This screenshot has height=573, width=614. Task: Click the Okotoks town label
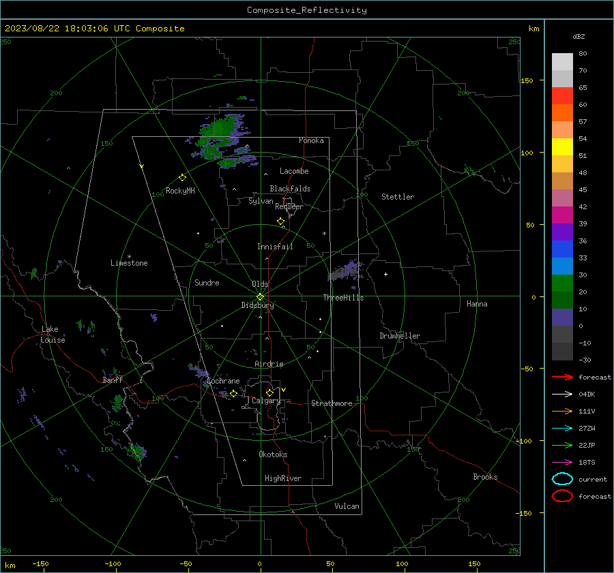(273, 454)
